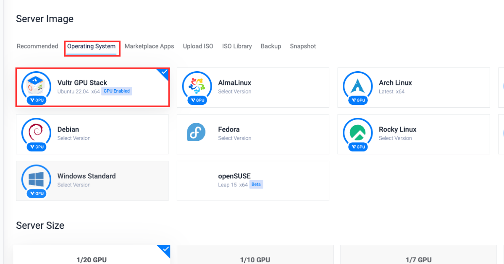Click the AlmaLinux distribution logo

click(x=197, y=86)
